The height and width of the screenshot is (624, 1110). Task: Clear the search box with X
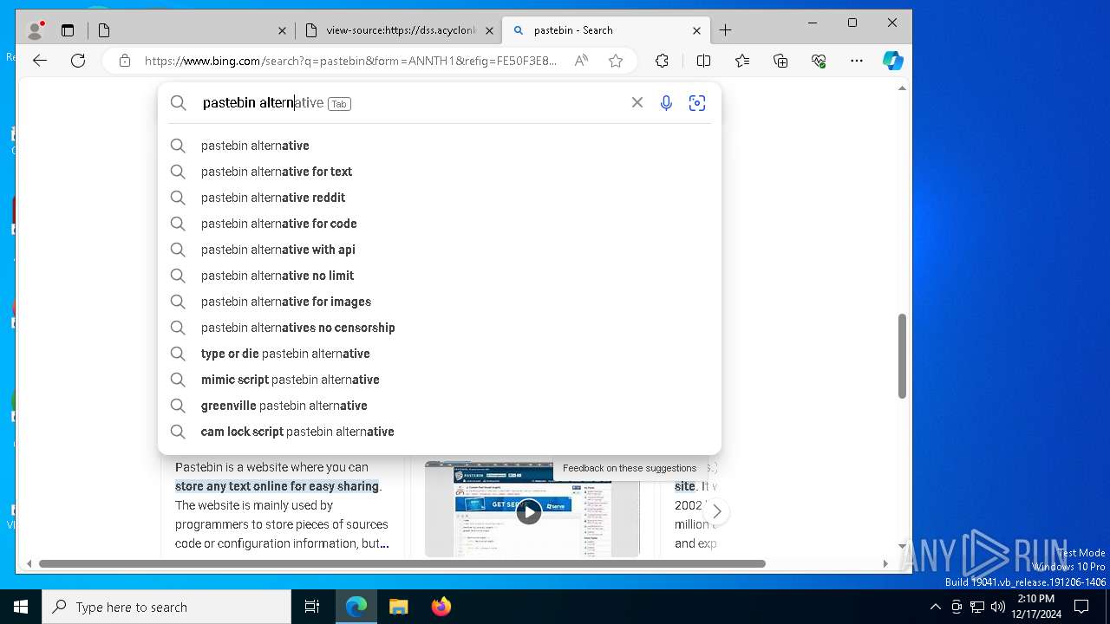point(637,102)
